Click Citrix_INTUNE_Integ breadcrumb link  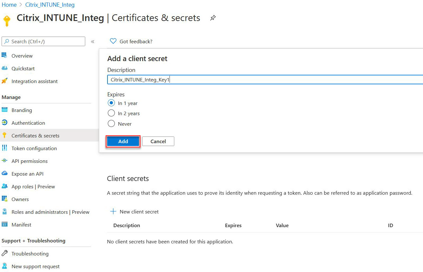pyautogui.click(x=50, y=5)
